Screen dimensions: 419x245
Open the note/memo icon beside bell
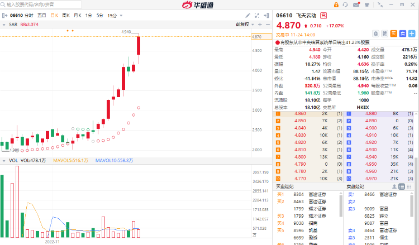(x=384, y=33)
